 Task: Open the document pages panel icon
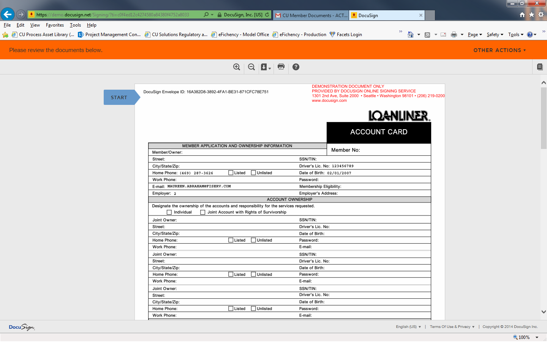[x=540, y=67]
